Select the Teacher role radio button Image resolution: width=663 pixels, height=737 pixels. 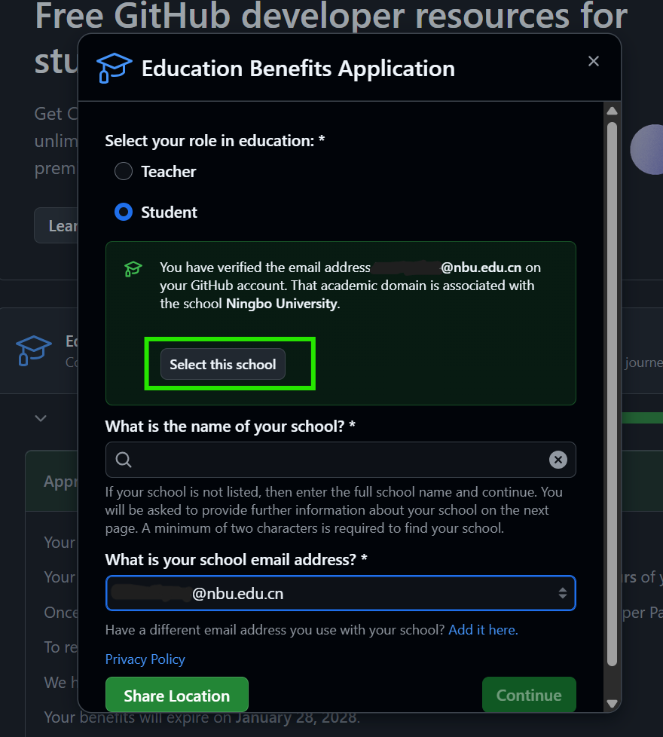pyautogui.click(x=124, y=172)
